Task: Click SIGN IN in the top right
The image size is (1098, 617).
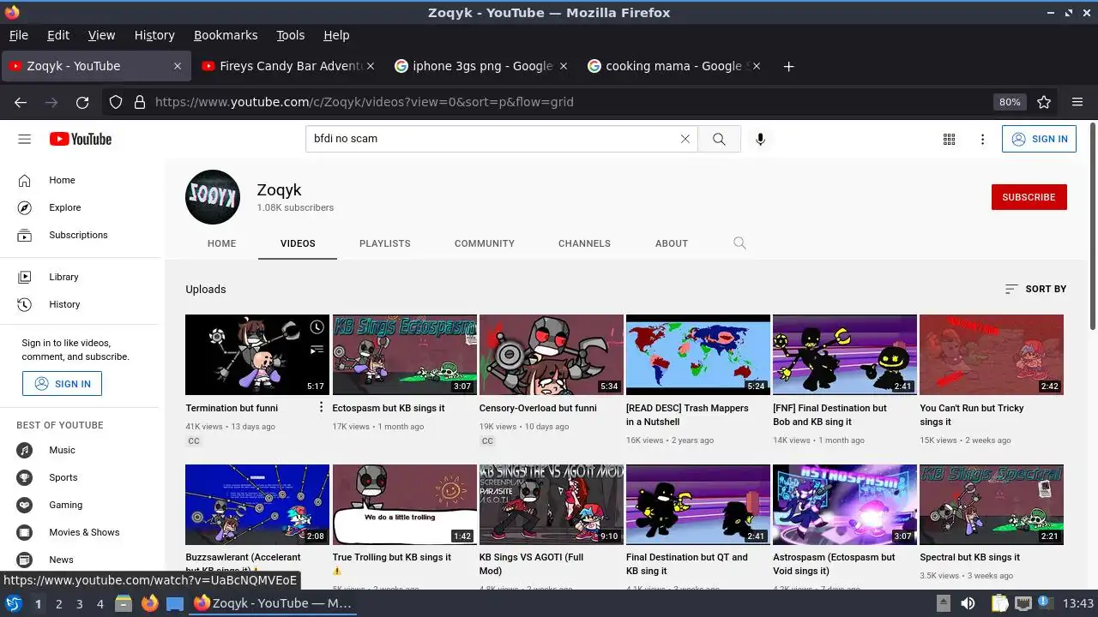Action: 1039,139
